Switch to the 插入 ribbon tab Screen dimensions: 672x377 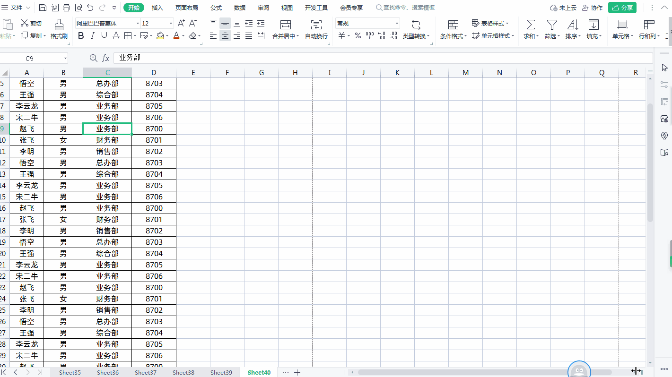click(x=157, y=8)
